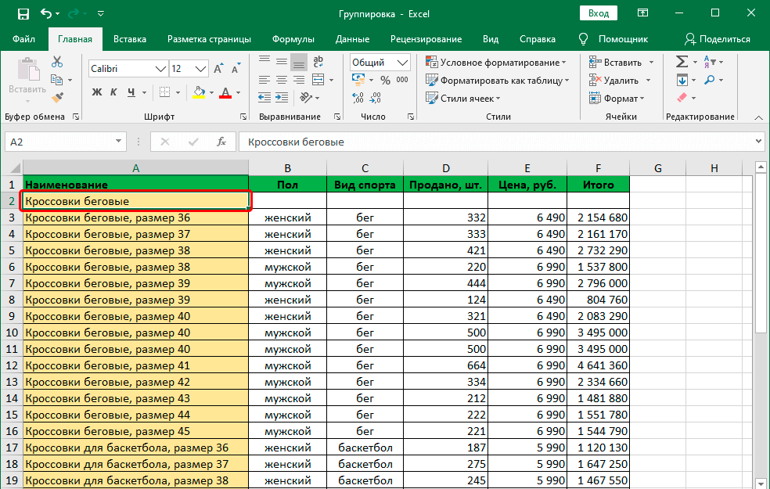Cut the selection with the scissors icon
This screenshot has height=489, width=770.
point(57,62)
